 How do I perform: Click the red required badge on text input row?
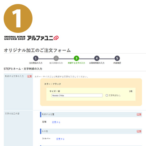pyautogui.click(x=30, y=76)
